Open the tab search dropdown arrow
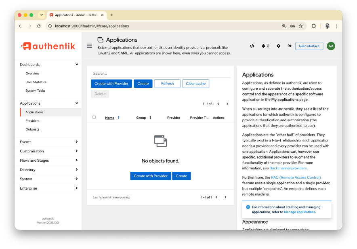Viewport: 357px width, 249px height. (42, 15)
